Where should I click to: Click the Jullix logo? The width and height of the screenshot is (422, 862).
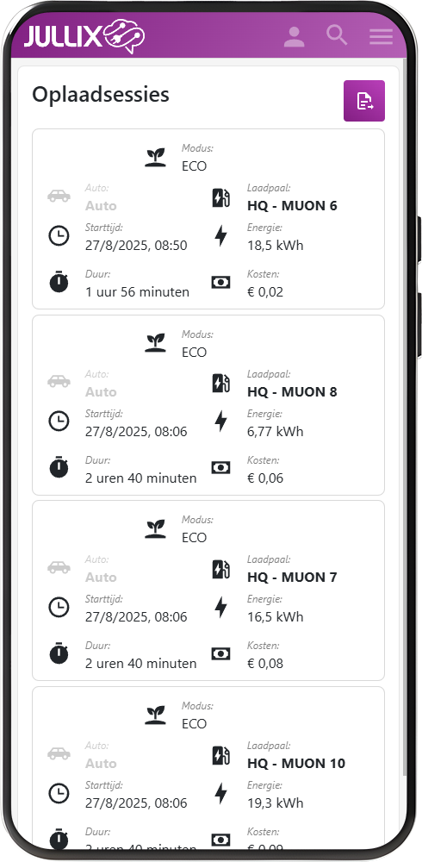84,35
